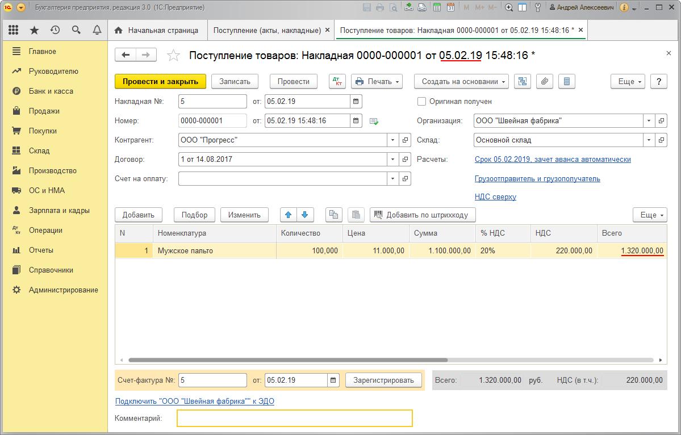
Task: Click the search magnifier icon
Action: click(x=76, y=30)
